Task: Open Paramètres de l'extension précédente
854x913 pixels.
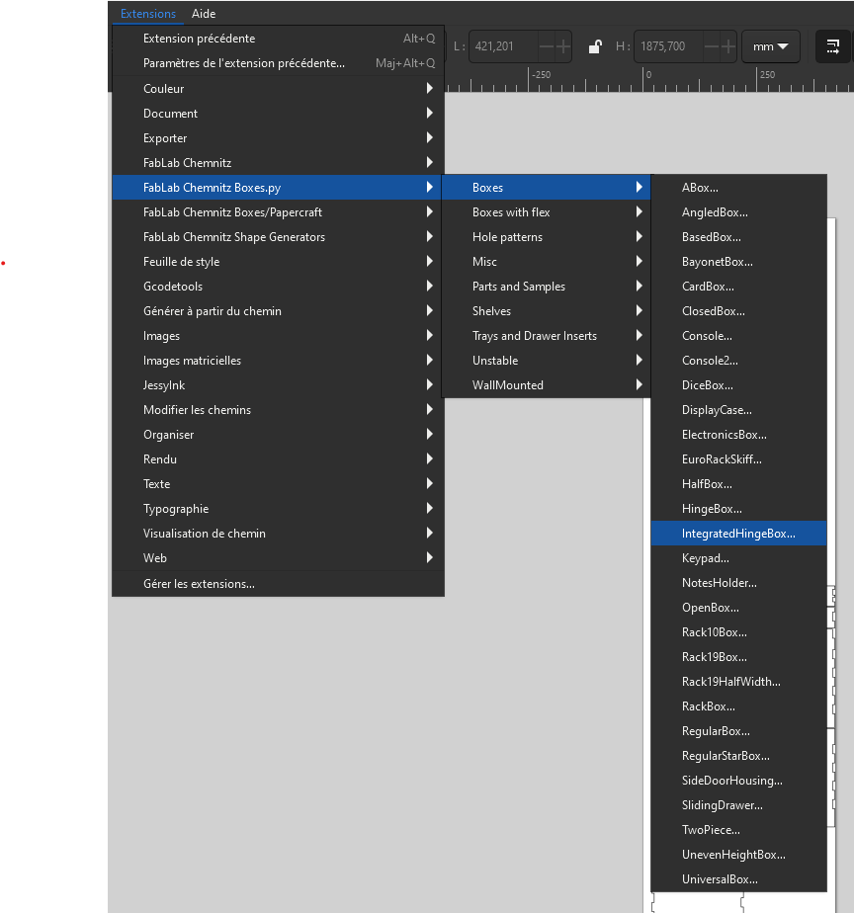Action: tap(279, 63)
